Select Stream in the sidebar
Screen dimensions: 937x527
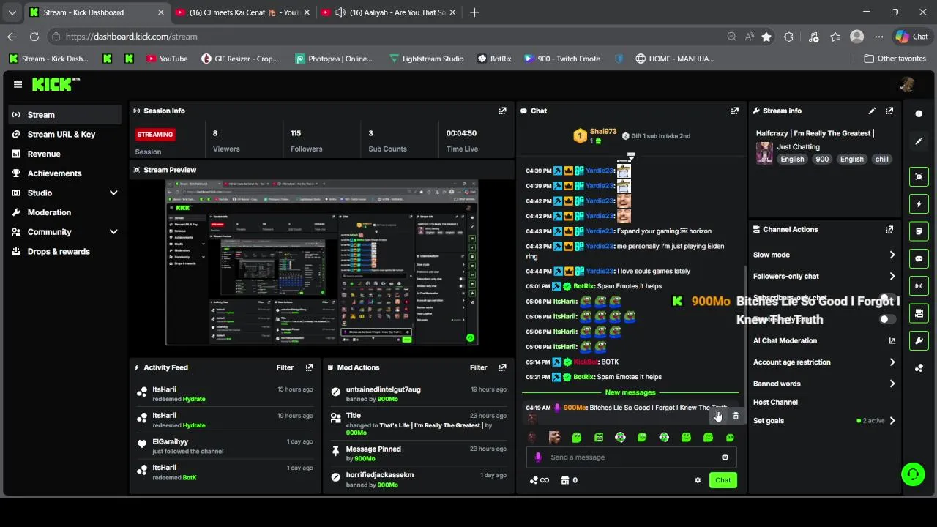click(x=65, y=115)
